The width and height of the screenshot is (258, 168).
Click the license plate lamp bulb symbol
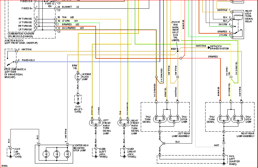point(78,77)
